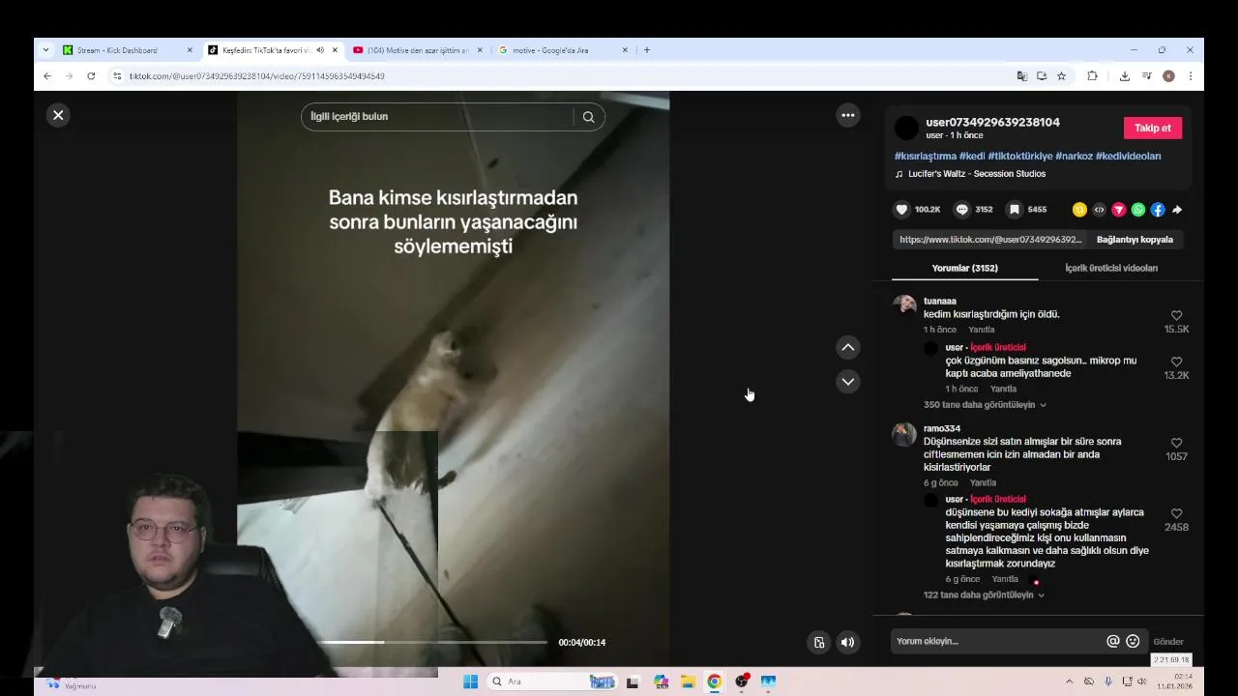
Task: Go back in browser history
Action: [x=47, y=76]
